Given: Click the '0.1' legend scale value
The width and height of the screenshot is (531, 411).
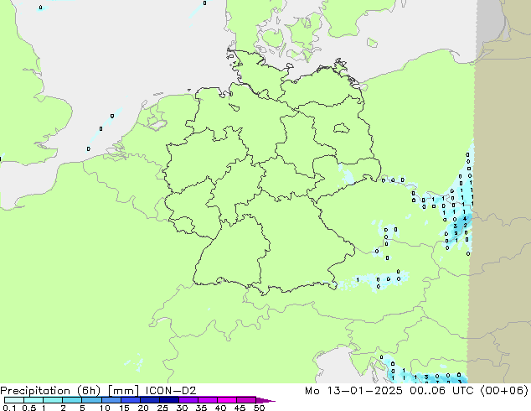Looking at the screenshot, I should [x=9, y=408].
